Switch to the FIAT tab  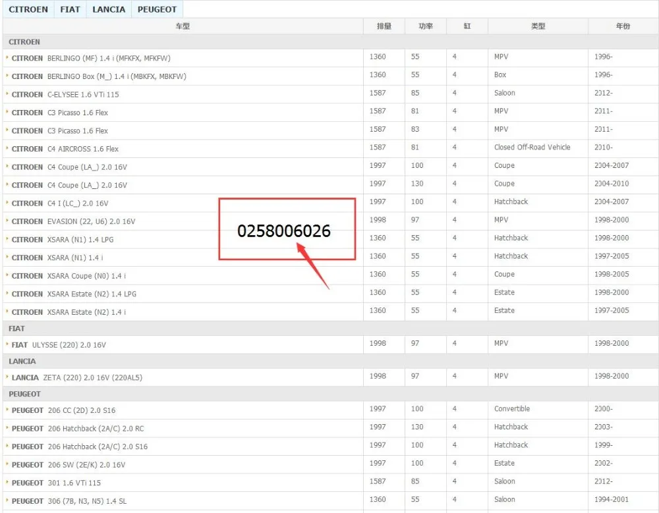(x=71, y=9)
